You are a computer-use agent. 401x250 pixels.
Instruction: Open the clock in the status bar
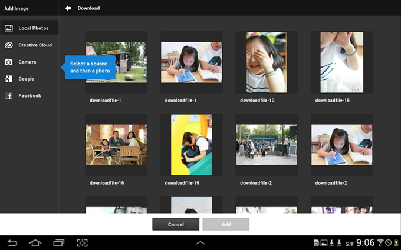click(365, 242)
